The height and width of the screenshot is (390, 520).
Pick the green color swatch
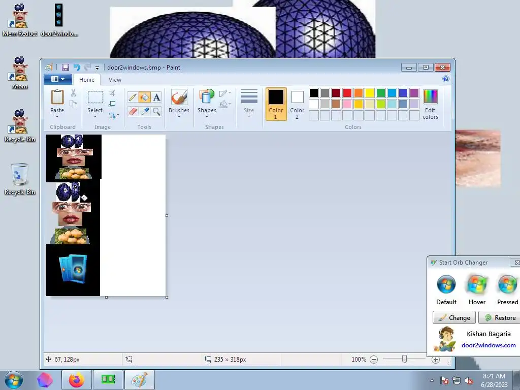pos(381,93)
